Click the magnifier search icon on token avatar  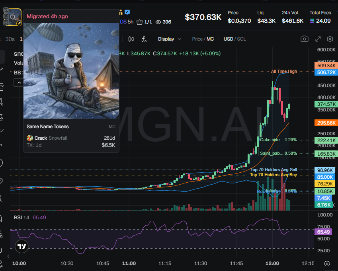click(x=13, y=17)
